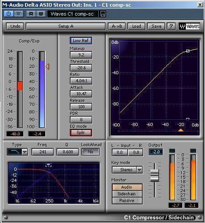Select the Attack value 10.47 field
205x223 pixels.
point(81,94)
